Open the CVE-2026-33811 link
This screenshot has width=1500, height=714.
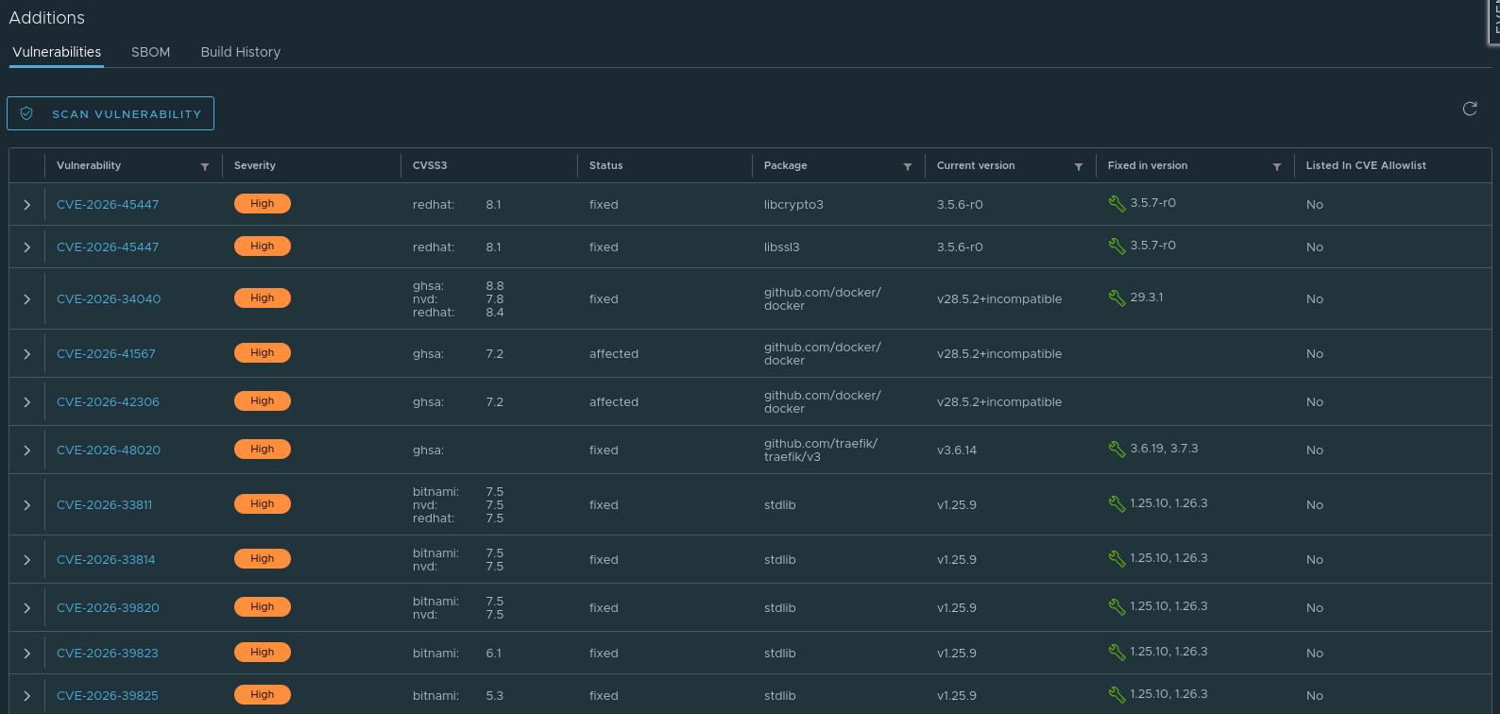click(x=104, y=504)
